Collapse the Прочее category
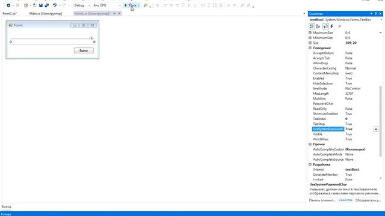385x216 pixels. (x=310, y=144)
